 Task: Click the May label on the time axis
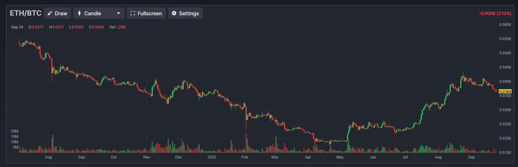click(340, 157)
